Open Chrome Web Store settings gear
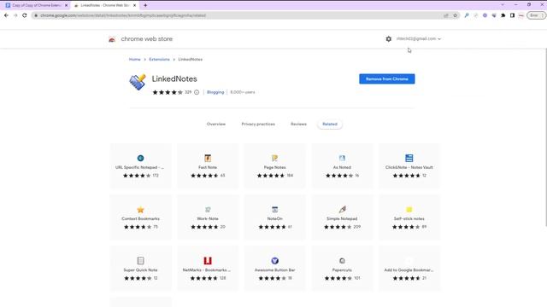Screen dimensions: 547x307 tap(389, 39)
